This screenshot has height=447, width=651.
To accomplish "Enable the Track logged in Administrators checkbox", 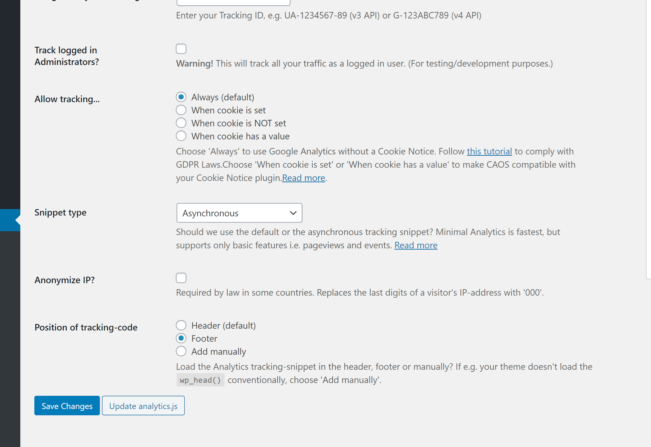I will click(x=181, y=49).
